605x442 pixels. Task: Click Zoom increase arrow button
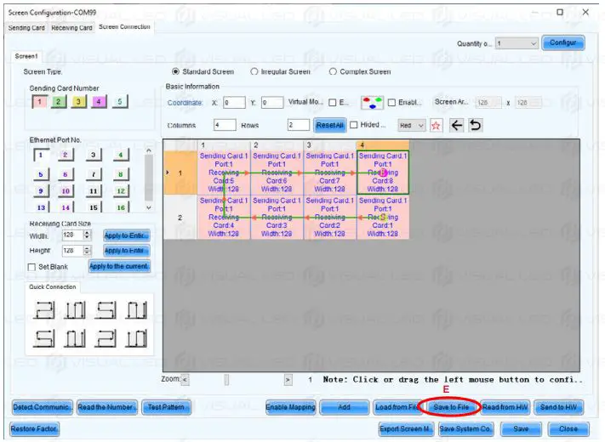pyautogui.click(x=288, y=380)
